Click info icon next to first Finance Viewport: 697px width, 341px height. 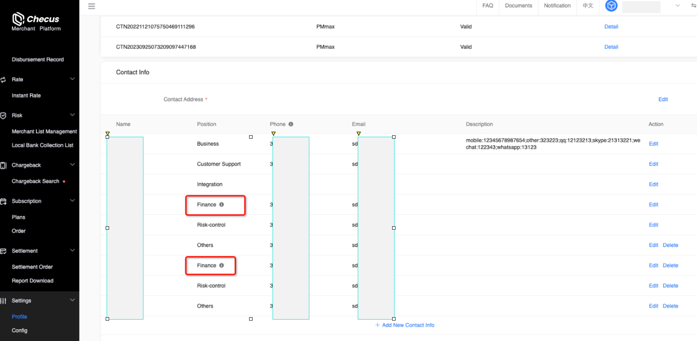(222, 204)
